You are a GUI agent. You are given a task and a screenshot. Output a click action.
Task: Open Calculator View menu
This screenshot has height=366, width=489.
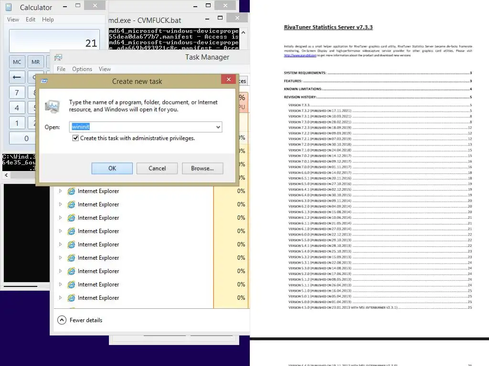13,19
